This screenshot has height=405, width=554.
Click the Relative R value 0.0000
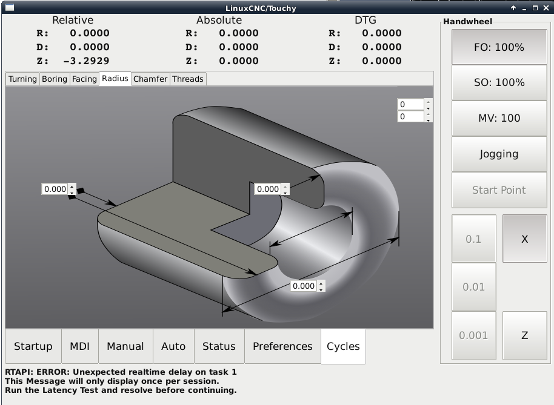pyautogui.click(x=90, y=33)
